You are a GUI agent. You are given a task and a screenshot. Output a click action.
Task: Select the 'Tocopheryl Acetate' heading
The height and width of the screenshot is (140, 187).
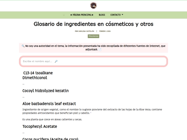coord(40,127)
